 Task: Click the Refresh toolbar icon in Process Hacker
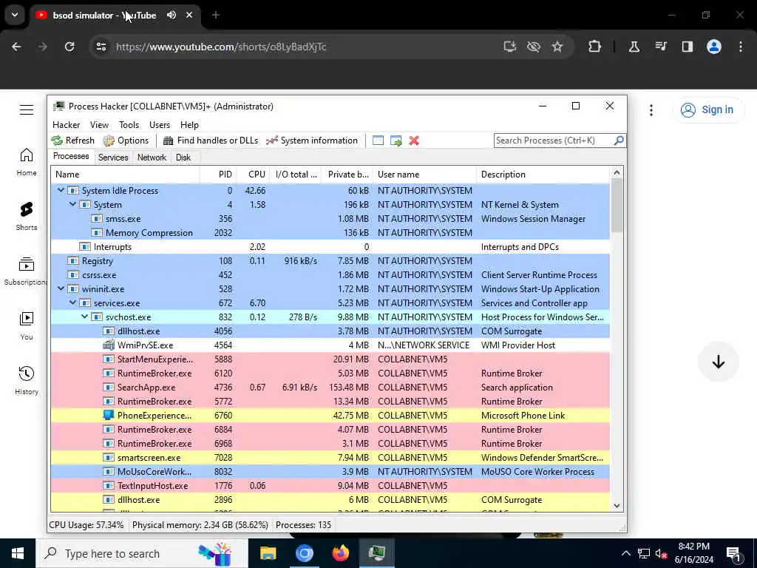click(57, 141)
